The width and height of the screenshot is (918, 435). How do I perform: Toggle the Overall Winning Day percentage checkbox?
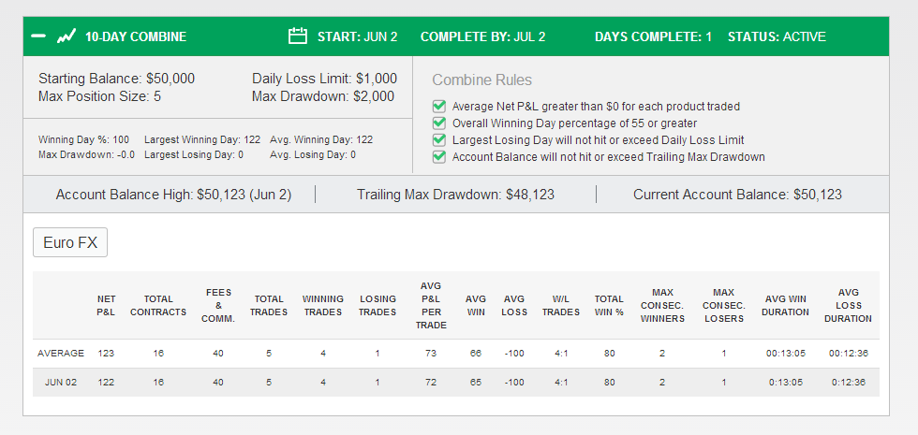(439, 123)
